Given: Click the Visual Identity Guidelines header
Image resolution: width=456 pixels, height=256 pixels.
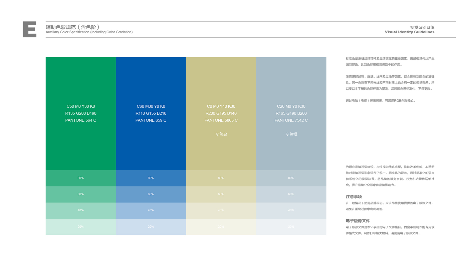Looking at the screenshot, I should 410,32.
